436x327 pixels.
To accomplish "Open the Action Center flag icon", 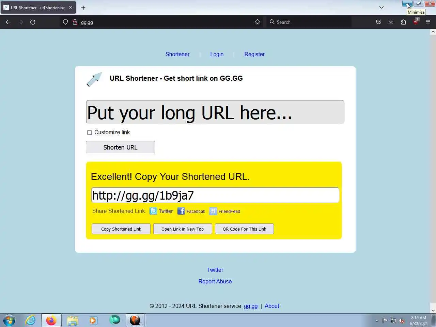I will 385,321.
